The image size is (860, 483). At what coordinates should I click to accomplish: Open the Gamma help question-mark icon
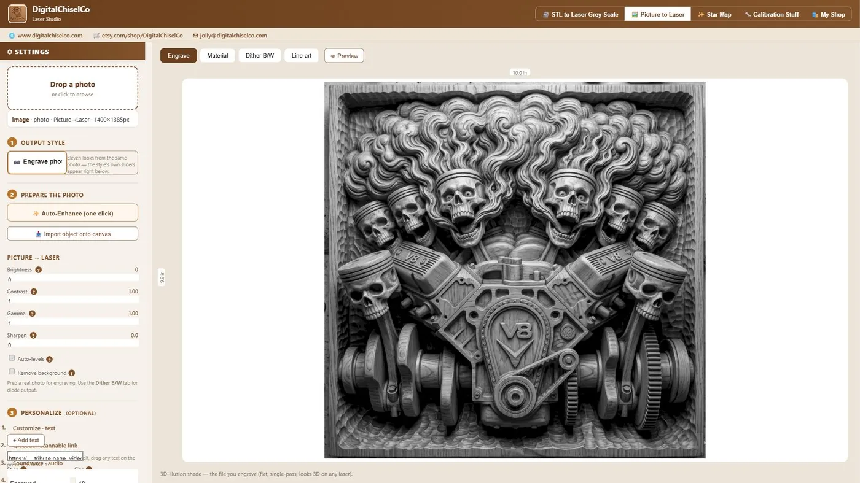pyautogui.click(x=32, y=314)
